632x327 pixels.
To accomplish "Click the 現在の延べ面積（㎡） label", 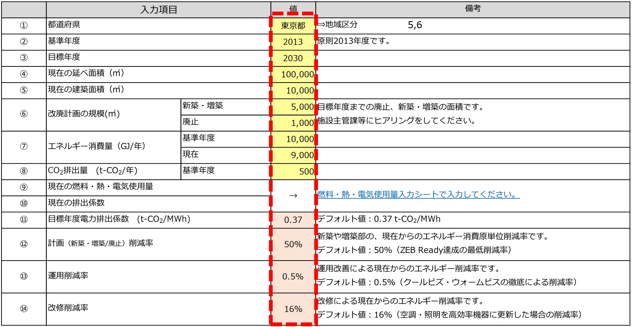I will point(86,73).
